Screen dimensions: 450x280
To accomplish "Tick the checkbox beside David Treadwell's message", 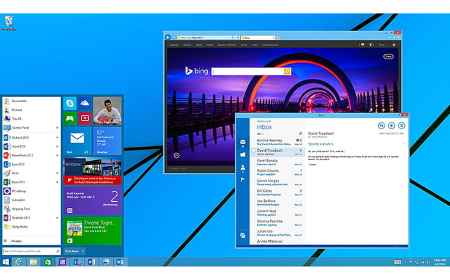I will (x=253, y=150).
